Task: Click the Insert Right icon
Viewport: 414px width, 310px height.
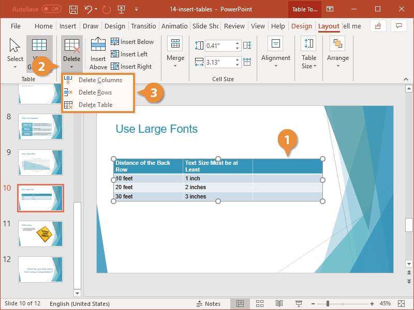Action: [x=115, y=66]
